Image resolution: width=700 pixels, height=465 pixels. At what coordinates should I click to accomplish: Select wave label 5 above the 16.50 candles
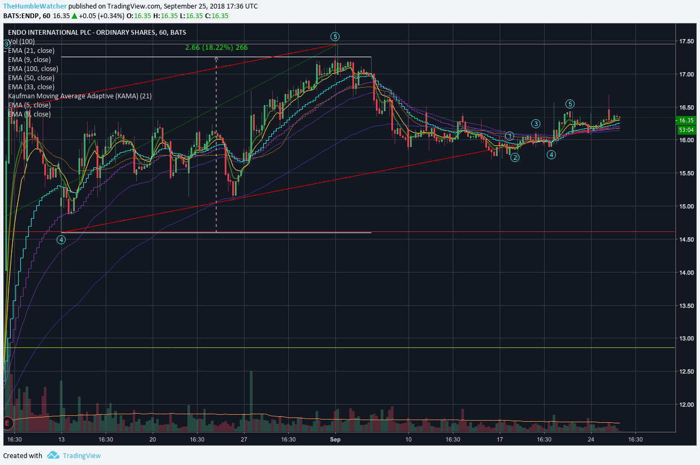(x=570, y=104)
